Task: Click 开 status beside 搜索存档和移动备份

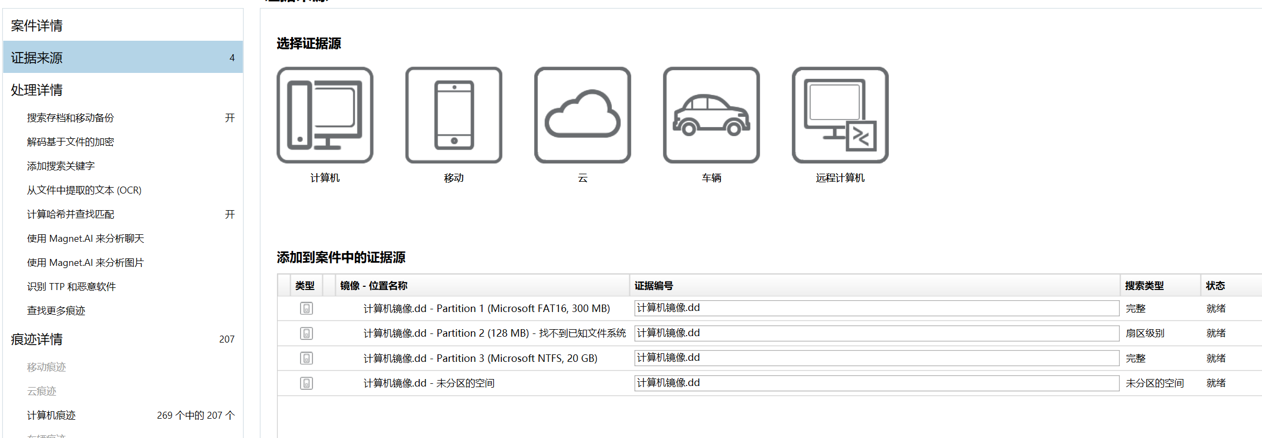Action: click(230, 118)
